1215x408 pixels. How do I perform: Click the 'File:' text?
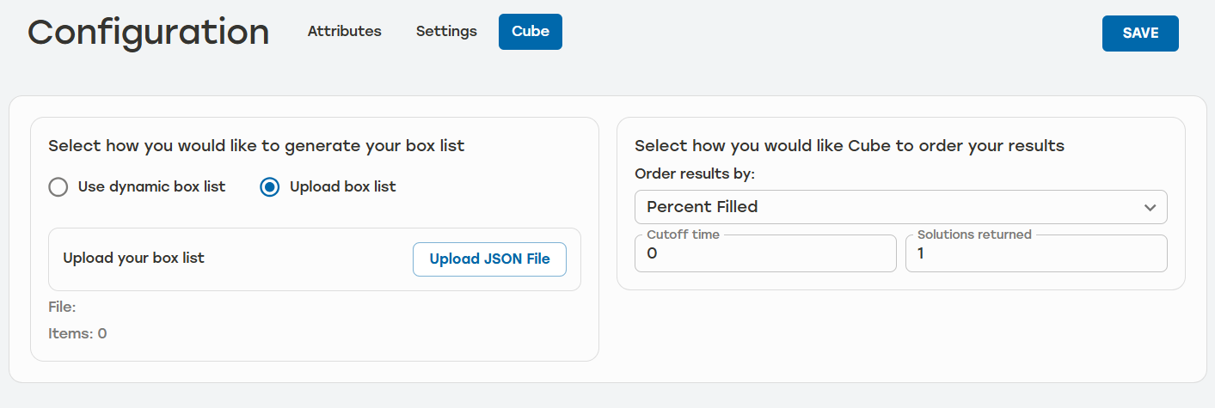point(62,307)
